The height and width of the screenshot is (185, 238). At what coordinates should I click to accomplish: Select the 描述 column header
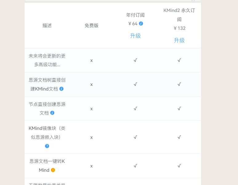click(47, 26)
